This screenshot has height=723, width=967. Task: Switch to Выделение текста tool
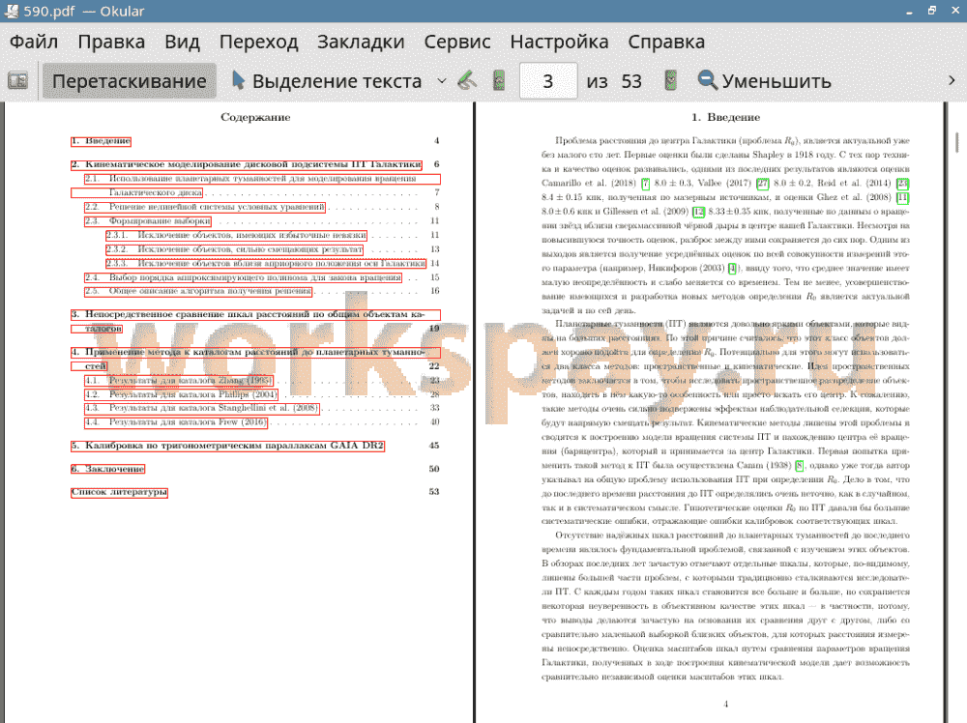coord(327,81)
